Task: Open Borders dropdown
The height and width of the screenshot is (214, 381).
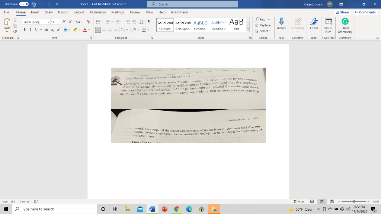Action: tap(148, 30)
